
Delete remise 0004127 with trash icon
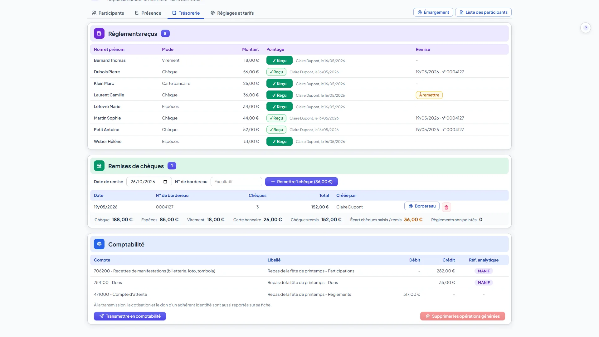[x=446, y=207]
